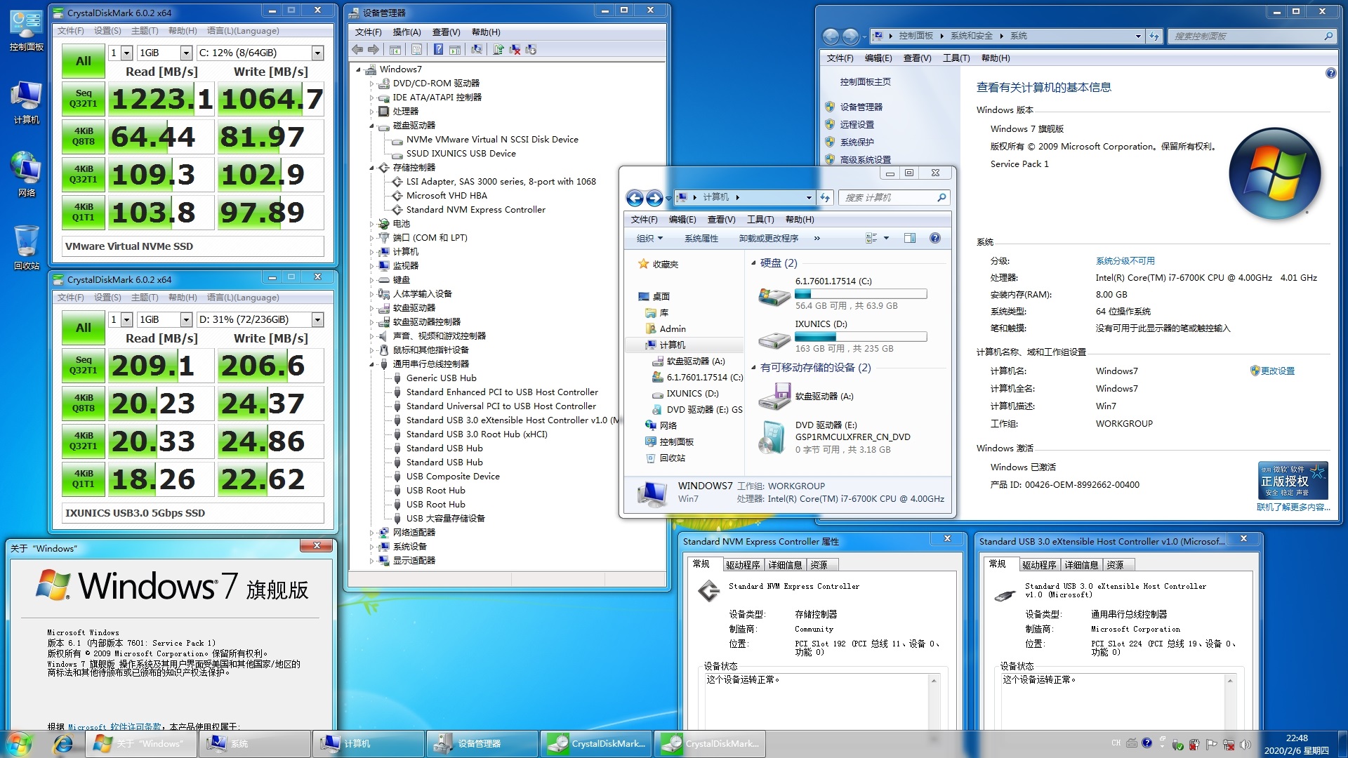Select SSUD IXUNICS USB Device
Screen dimensions: 1348x758
point(461,154)
